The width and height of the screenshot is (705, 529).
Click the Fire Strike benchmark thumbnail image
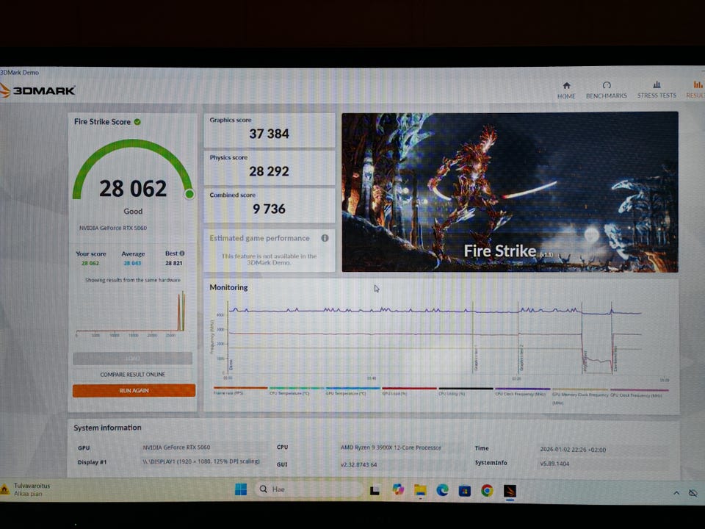510,192
